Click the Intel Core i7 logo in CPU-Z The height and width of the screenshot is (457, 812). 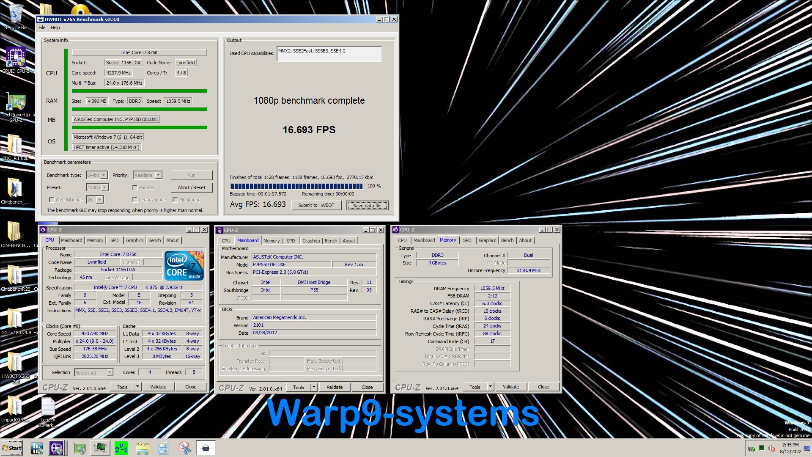tap(184, 265)
